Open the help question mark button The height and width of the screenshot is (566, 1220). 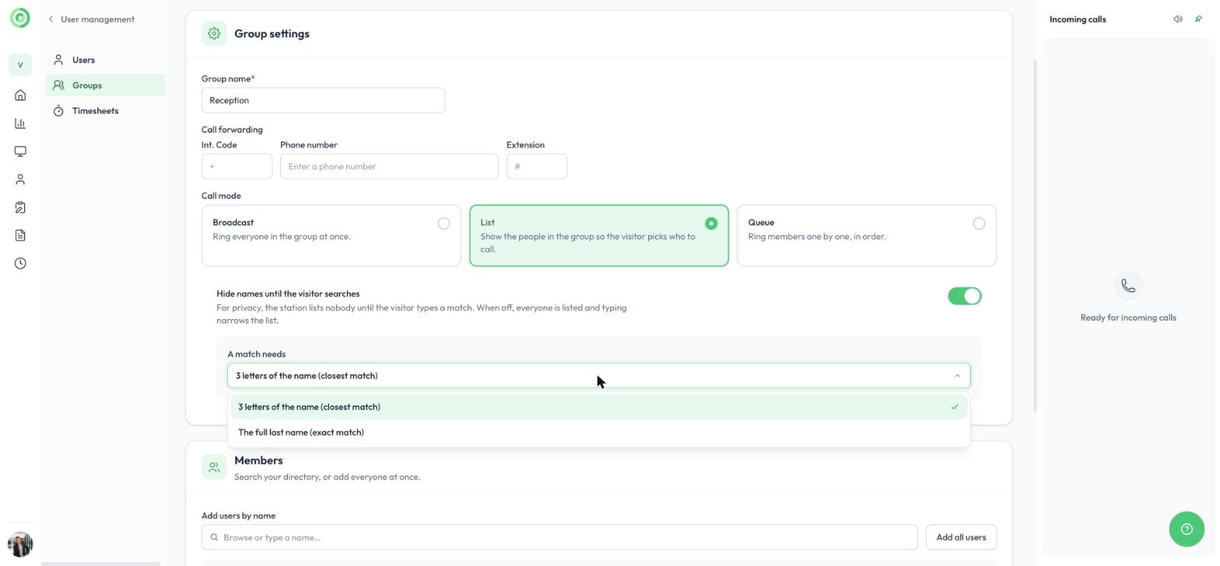1187,529
